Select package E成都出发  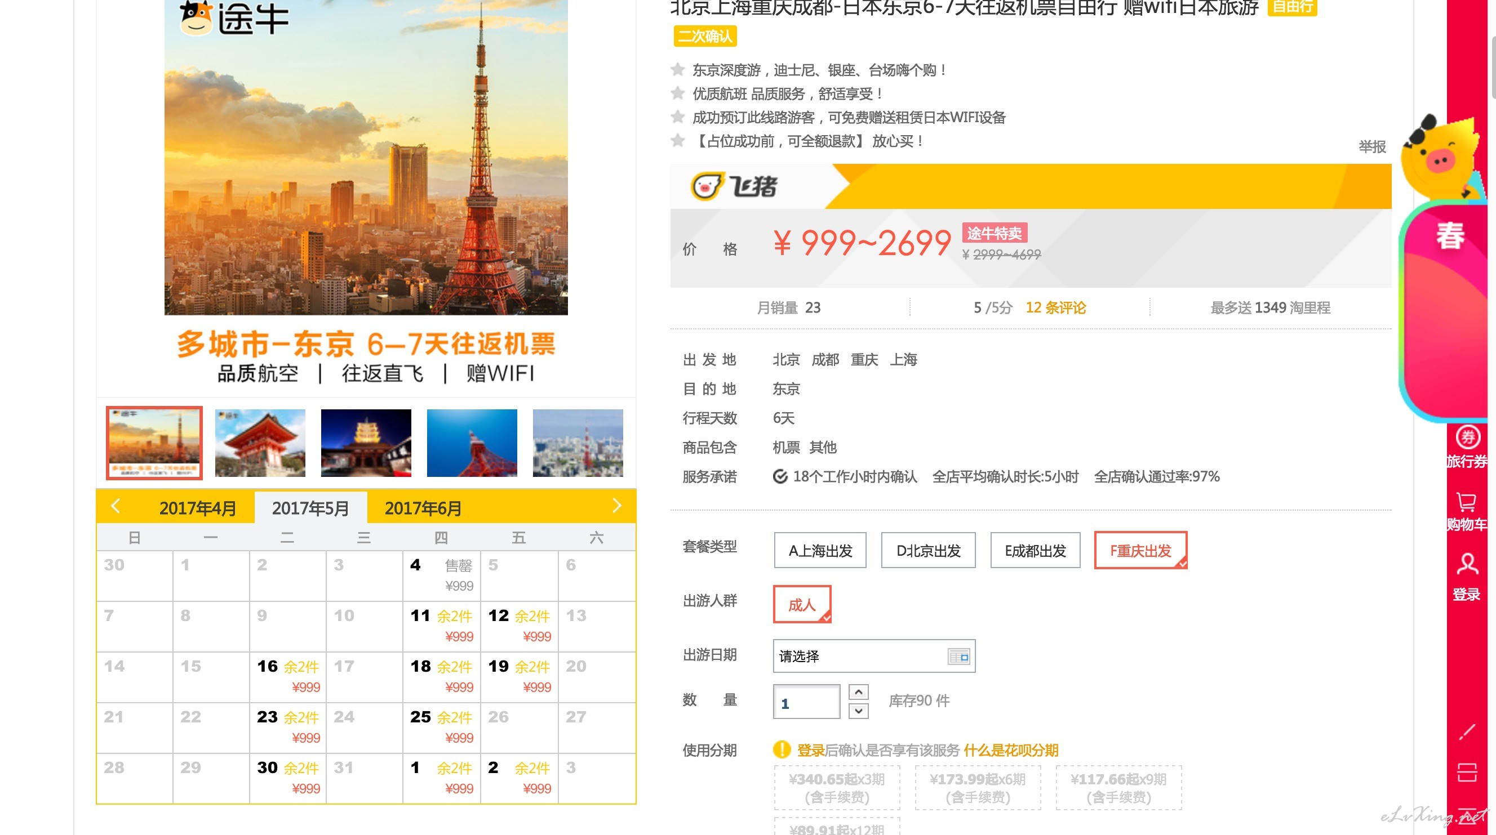(x=1036, y=550)
